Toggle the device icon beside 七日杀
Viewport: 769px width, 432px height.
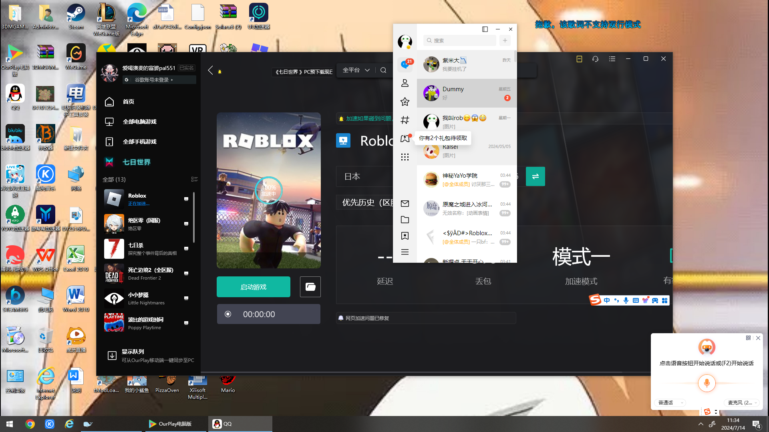point(186,248)
